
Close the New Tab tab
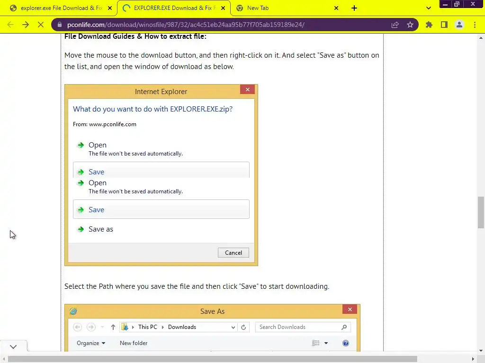pyautogui.click(x=336, y=8)
